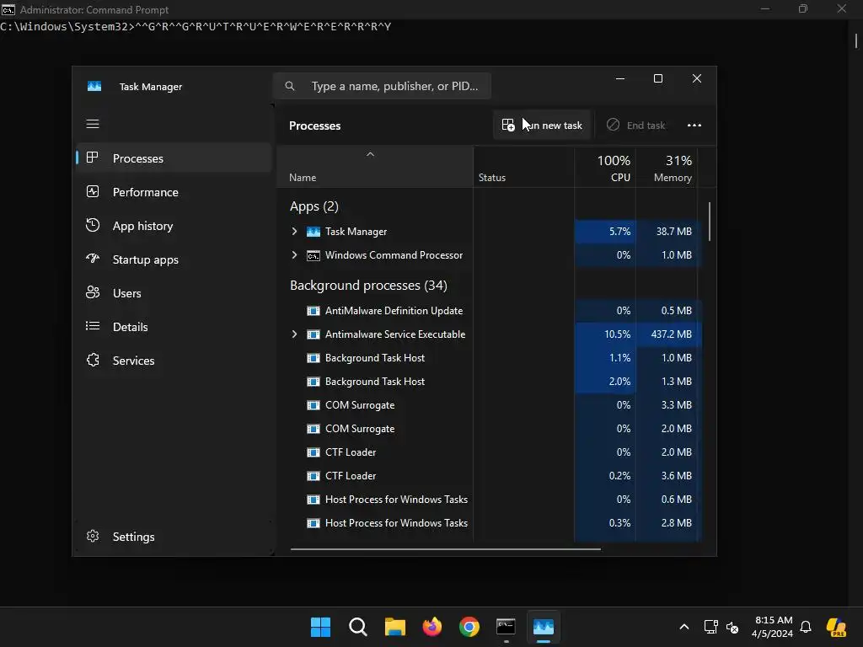Click the Background processes (34) group header
863x647 pixels.
tap(368, 286)
